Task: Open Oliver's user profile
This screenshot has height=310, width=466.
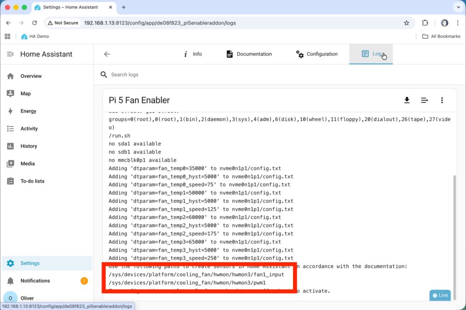Action: 27,298
